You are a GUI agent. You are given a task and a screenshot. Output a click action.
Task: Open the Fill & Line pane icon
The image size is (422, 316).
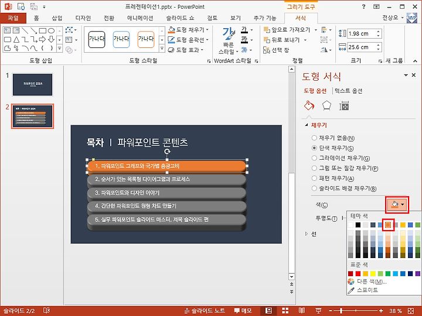(309, 105)
